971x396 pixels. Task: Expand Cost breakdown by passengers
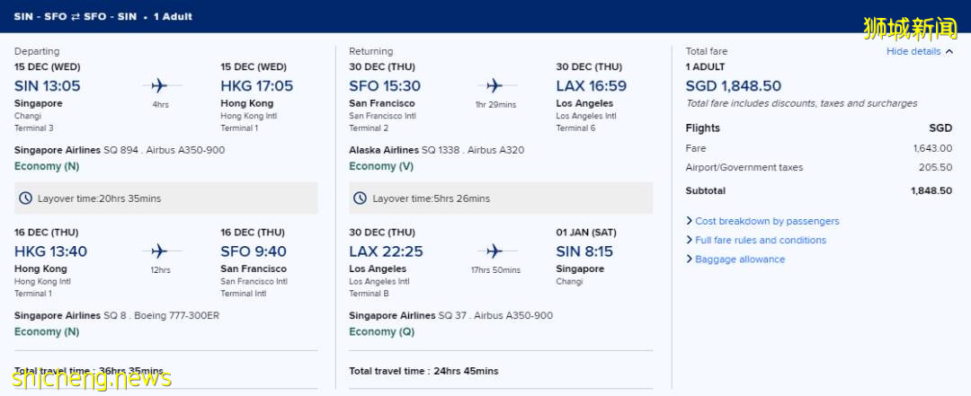766,221
